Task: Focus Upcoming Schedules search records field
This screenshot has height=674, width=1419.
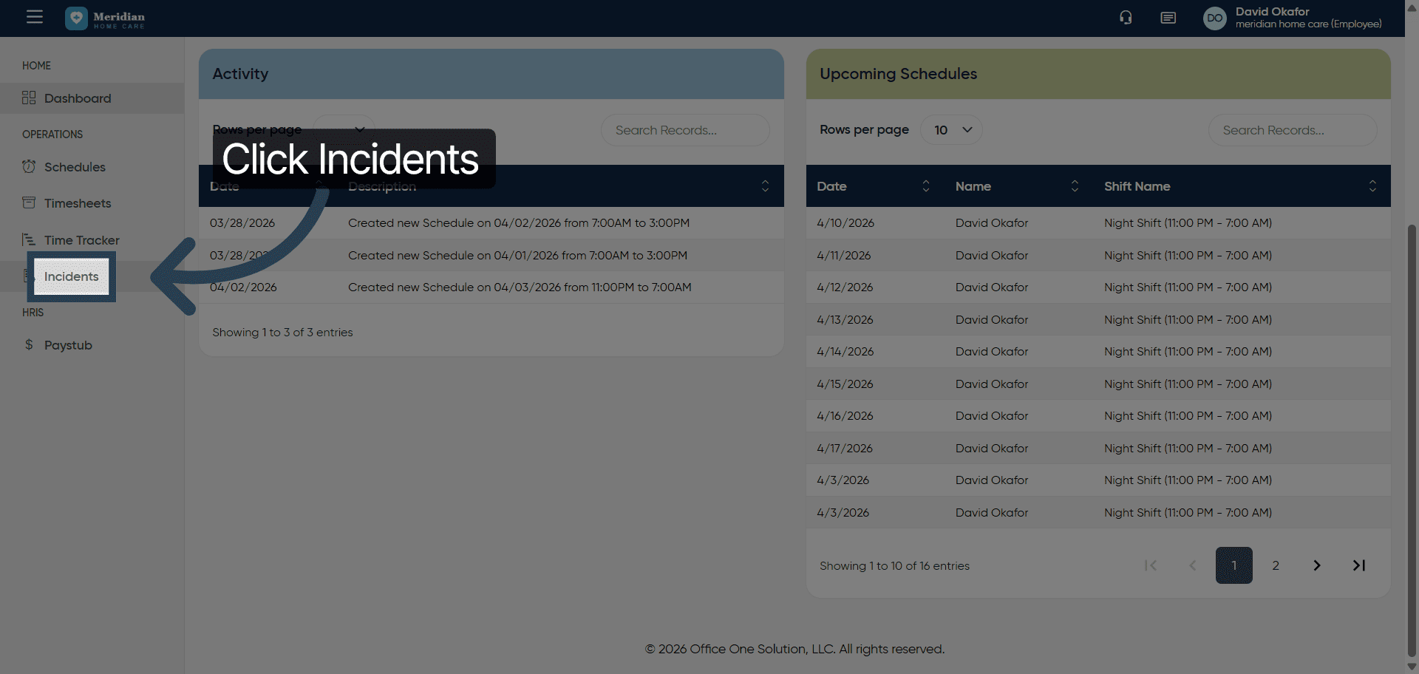Action: click(x=1292, y=130)
